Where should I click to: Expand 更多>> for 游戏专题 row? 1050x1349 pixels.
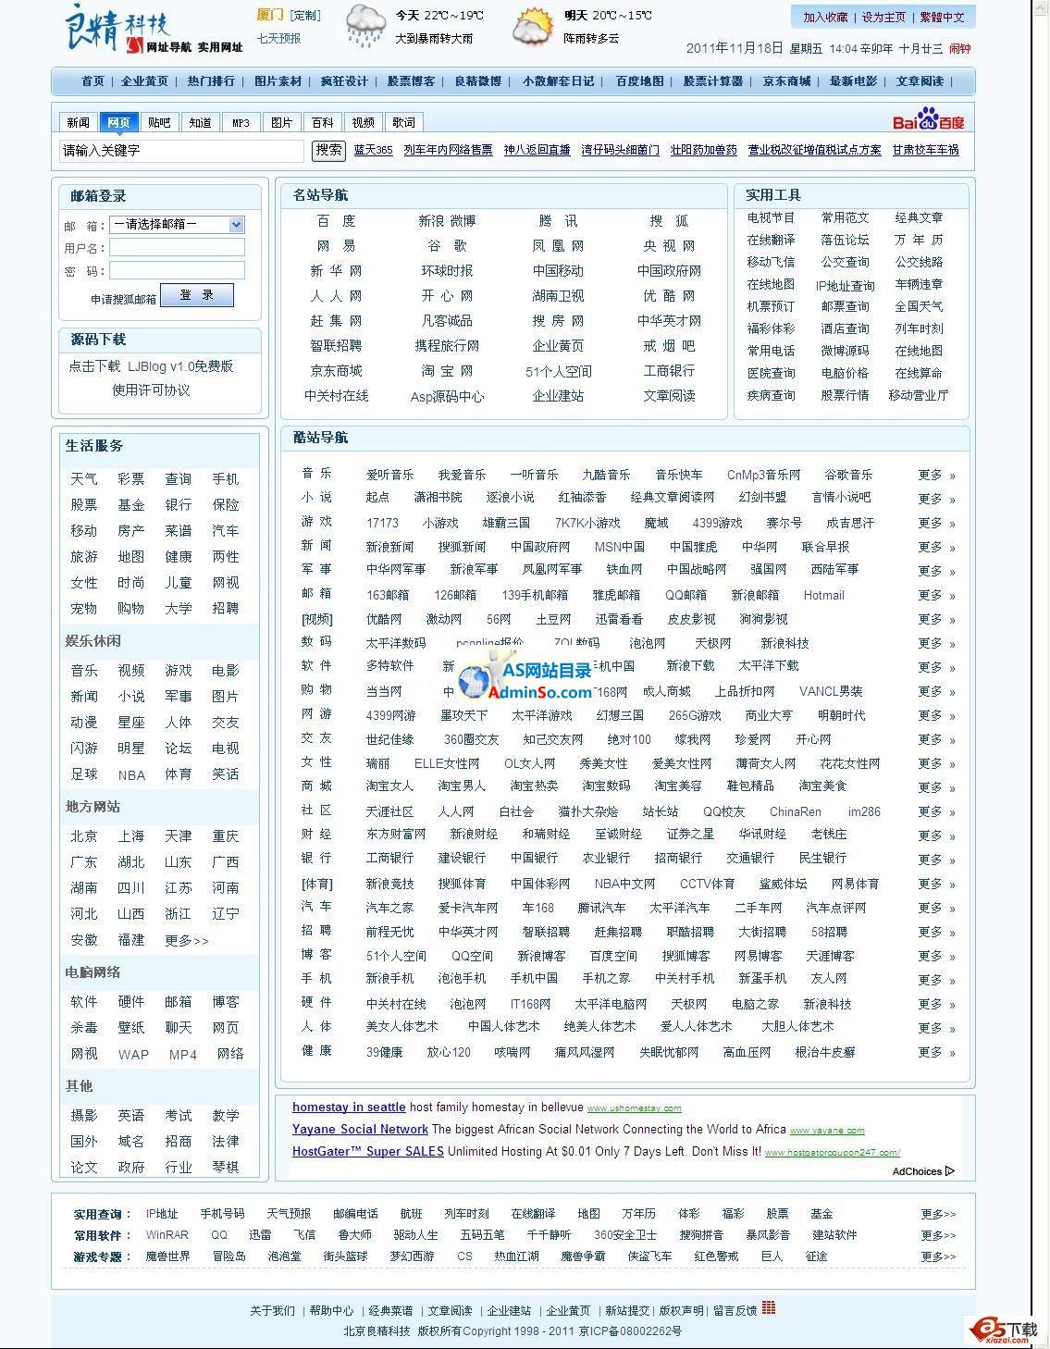coord(938,1256)
